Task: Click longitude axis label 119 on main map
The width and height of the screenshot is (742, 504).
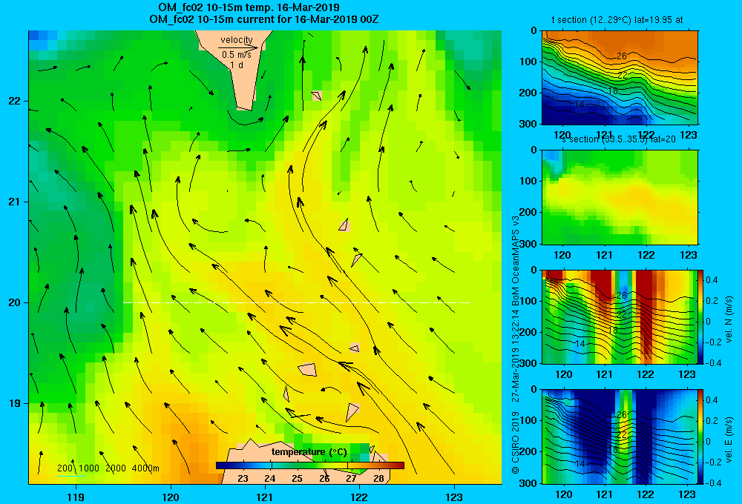Action: 76,497
